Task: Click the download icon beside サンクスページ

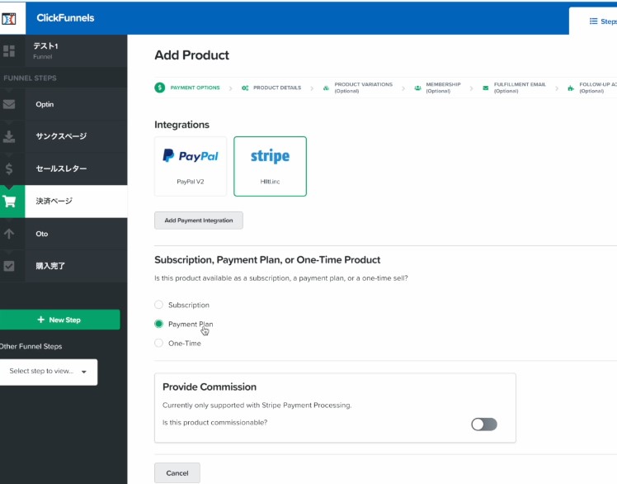Action: click(8, 136)
